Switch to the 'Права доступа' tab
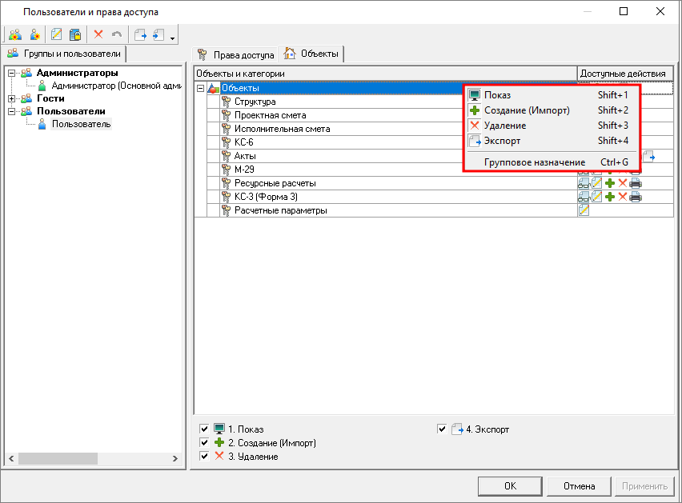The height and width of the screenshot is (503, 682). pyautogui.click(x=236, y=55)
